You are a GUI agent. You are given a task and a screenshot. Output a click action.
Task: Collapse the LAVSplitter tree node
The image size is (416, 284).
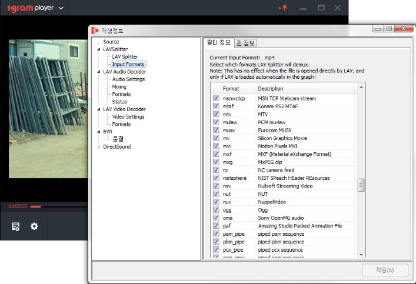tap(99, 49)
